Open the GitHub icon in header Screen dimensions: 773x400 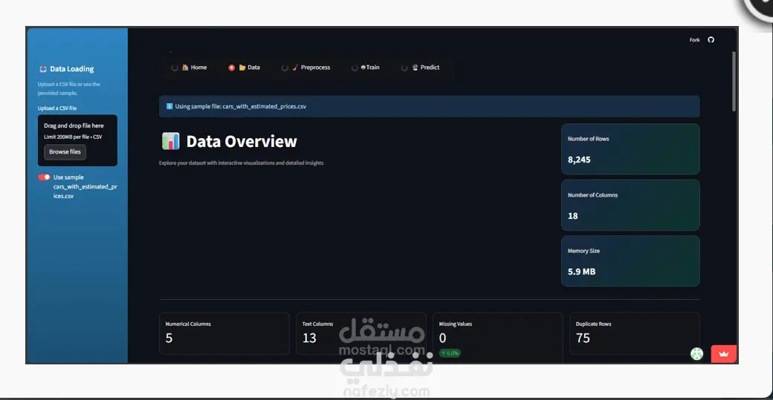pyautogui.click(x=711, y=40)
